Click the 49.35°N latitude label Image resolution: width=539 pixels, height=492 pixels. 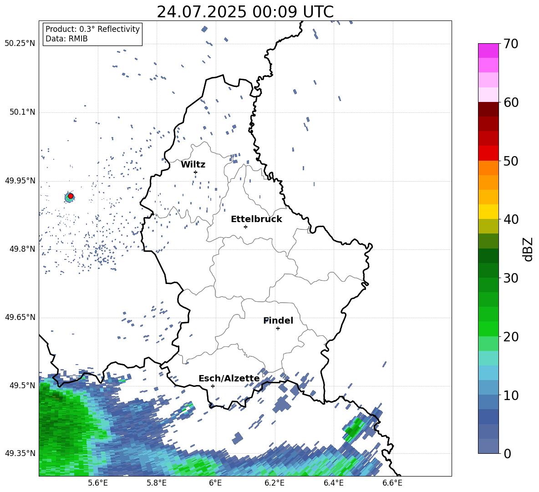click(x=20, y=453)
